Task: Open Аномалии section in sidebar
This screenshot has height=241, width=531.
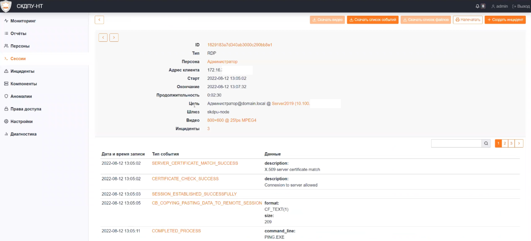Action: coord(21,97)
